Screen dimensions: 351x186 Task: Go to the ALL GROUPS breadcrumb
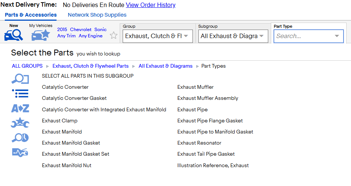(27, 66)
